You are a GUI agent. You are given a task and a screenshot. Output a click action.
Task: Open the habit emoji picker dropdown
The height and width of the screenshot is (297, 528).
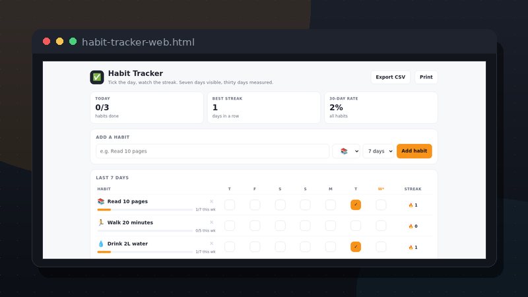[x=346, y=151]
